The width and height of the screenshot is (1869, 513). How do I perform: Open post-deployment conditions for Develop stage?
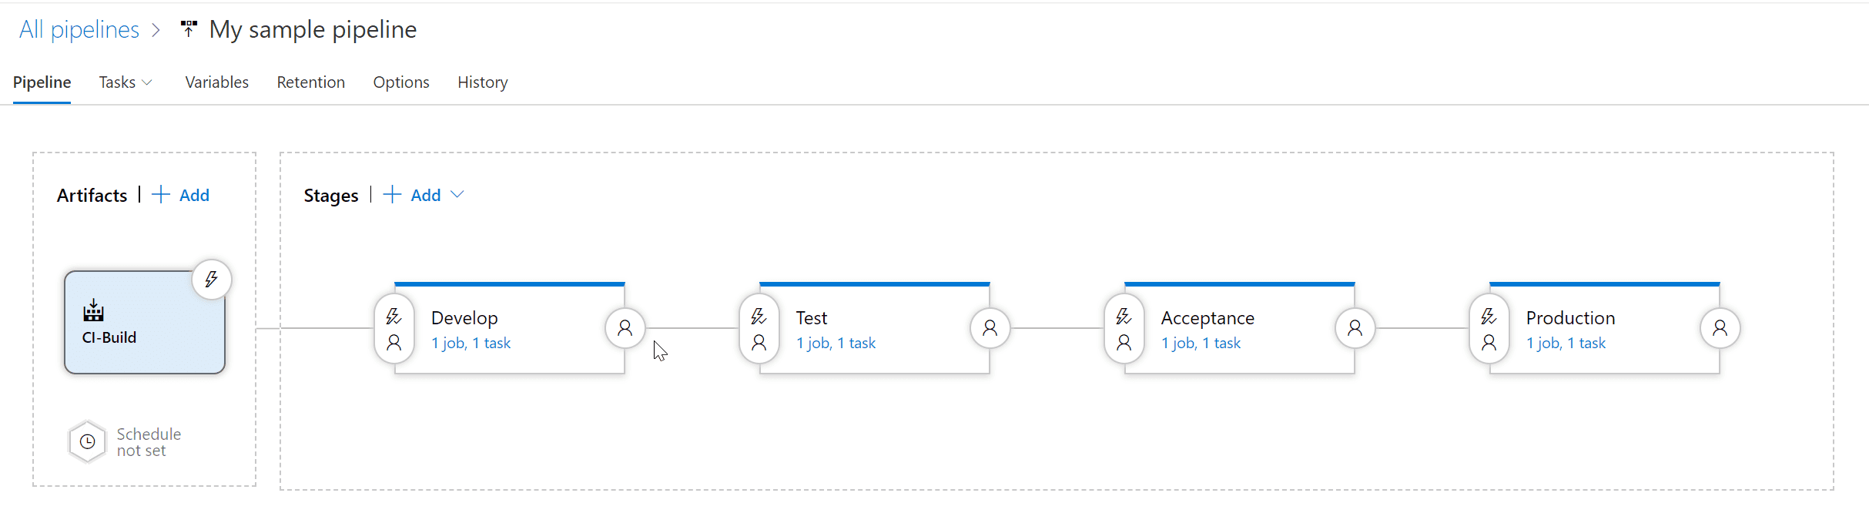(x=625, y=329)
